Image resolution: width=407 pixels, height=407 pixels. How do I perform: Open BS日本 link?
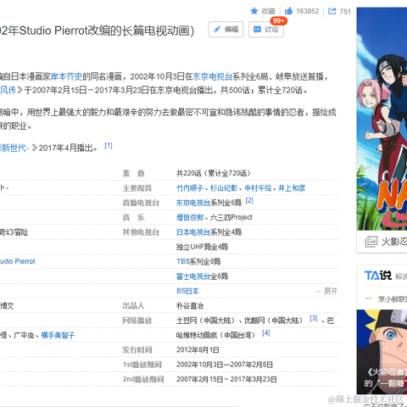pos(187,291)
